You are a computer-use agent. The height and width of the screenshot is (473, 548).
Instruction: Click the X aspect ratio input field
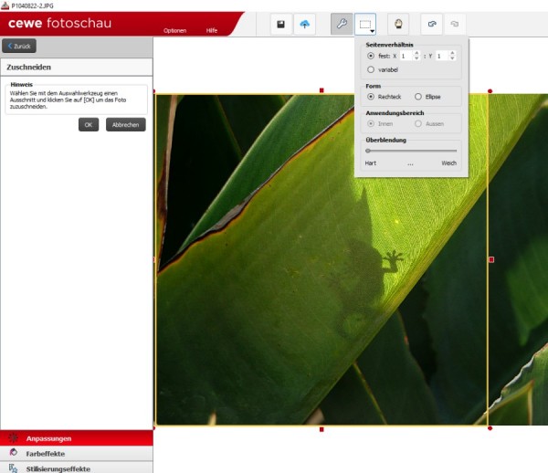[404, 56]
